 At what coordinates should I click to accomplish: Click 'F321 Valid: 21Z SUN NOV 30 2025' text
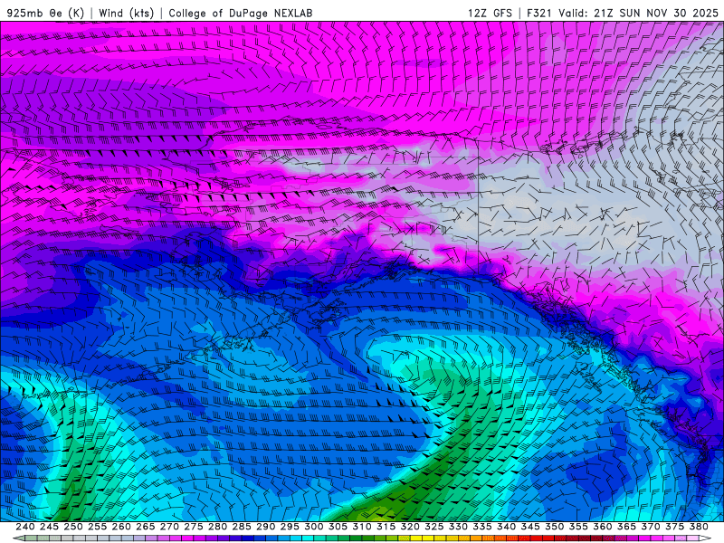[x=623, y=13]
